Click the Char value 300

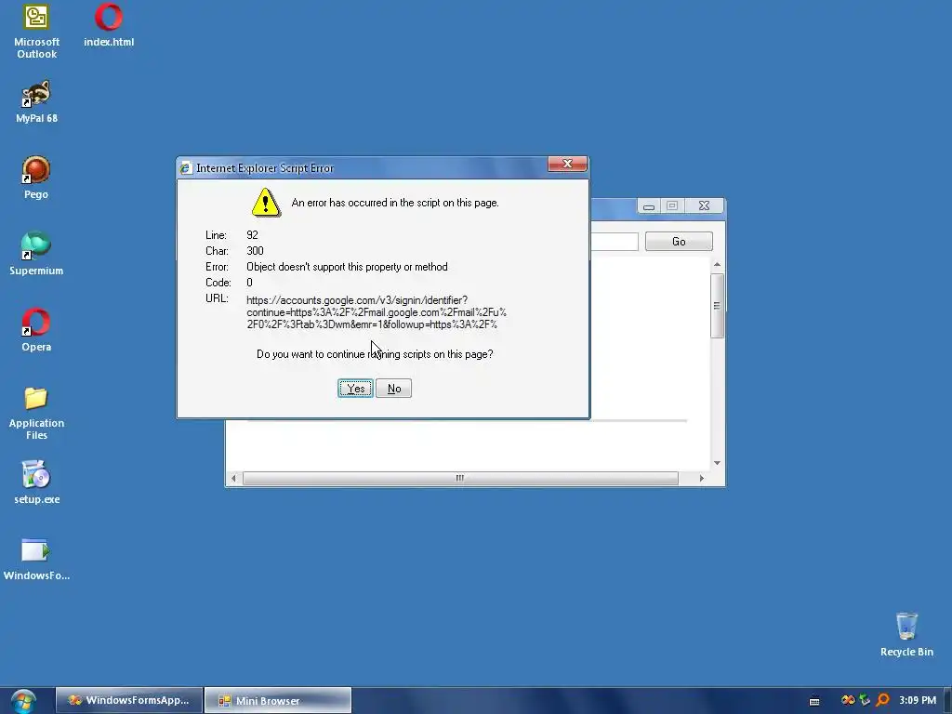[x=255, y=251]
